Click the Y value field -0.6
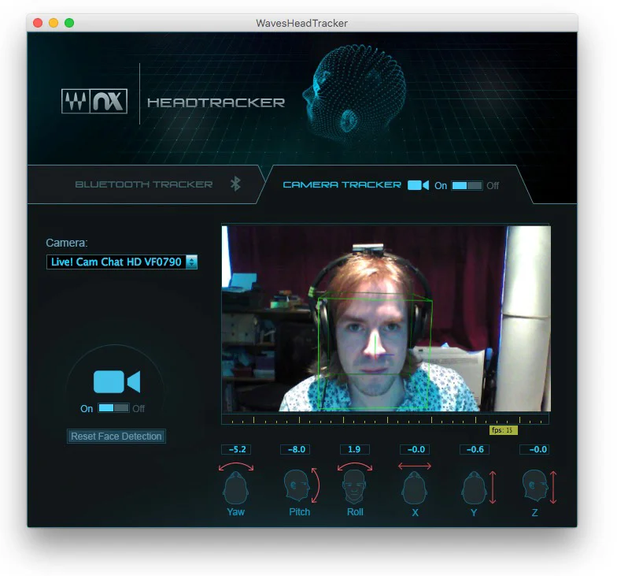This screenshot has width=617, height=576. pos(475,449)
